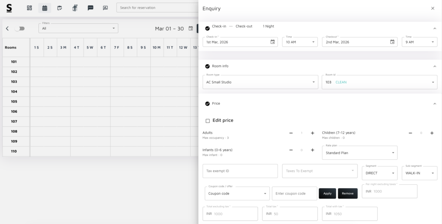The image size is (442, 224).
Task: Increase the Adults count with plus
Action: (x=313, y=133)
